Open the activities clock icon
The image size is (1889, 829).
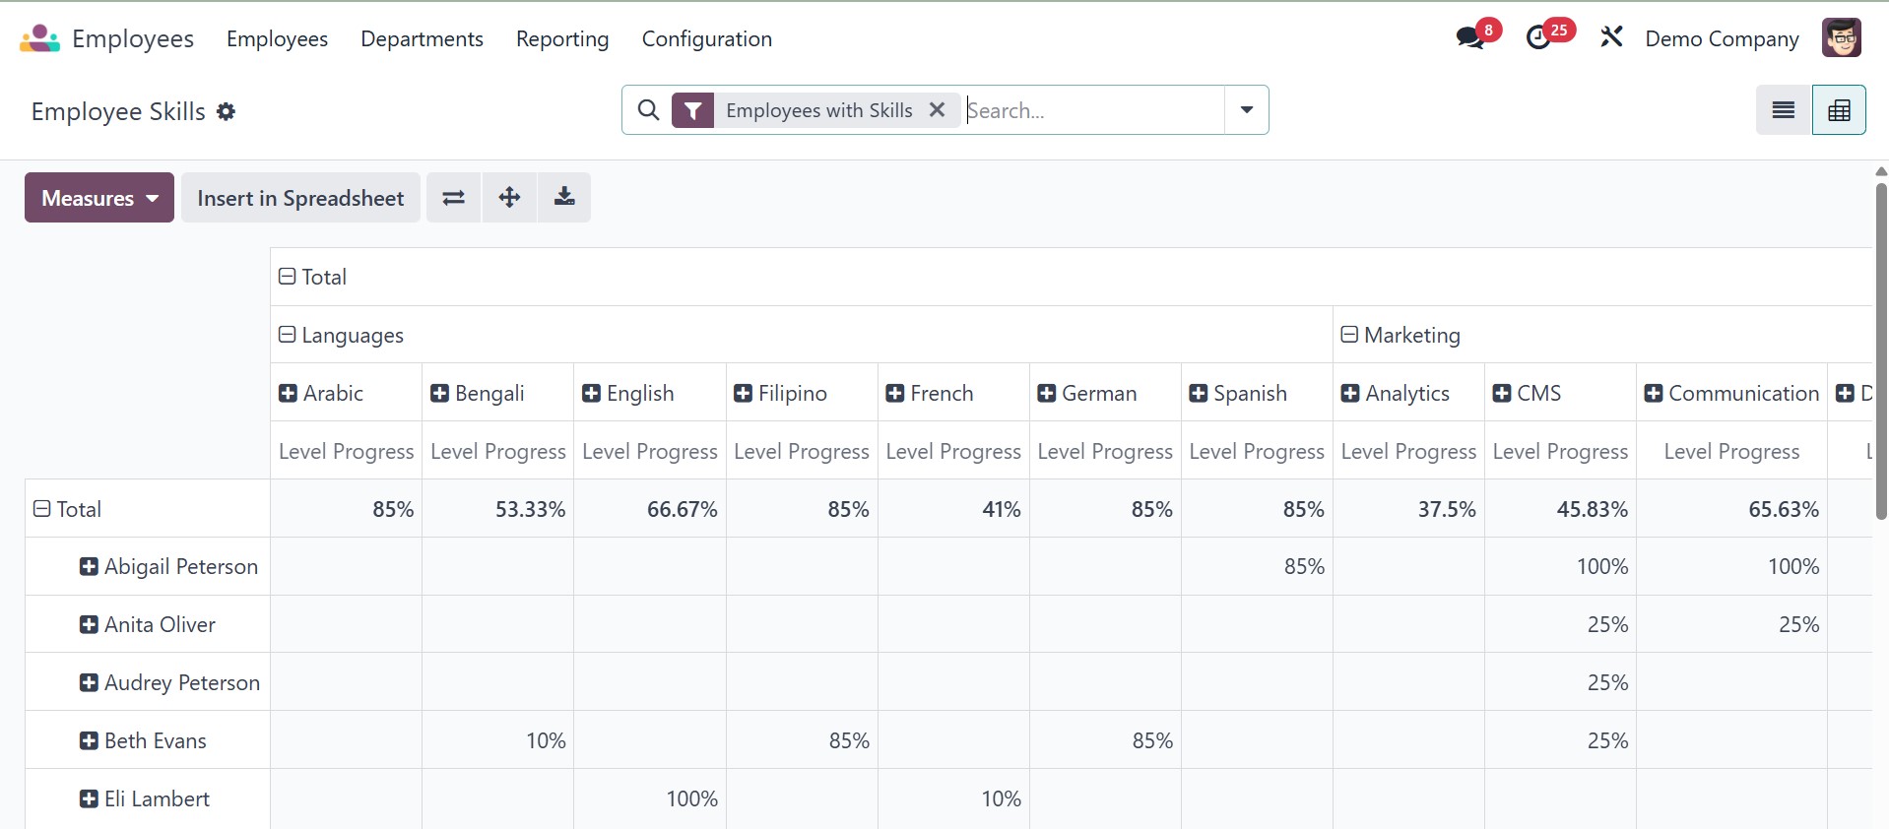tap(1538, 38)
